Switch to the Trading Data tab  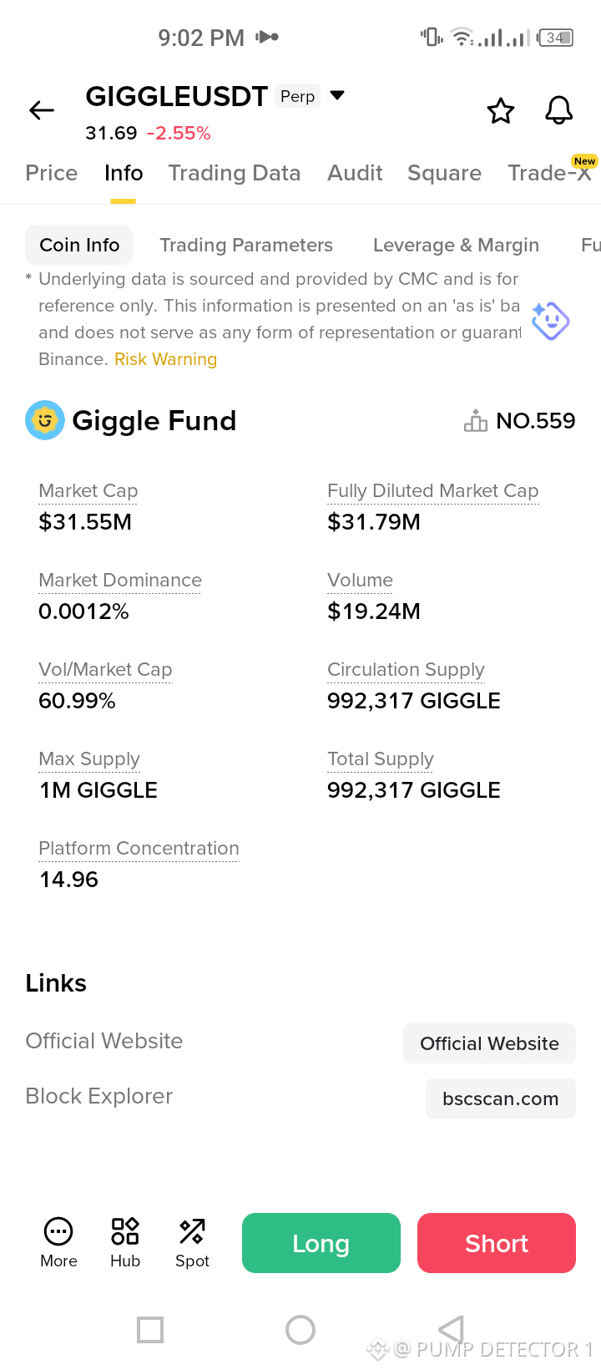click(235, 173)
